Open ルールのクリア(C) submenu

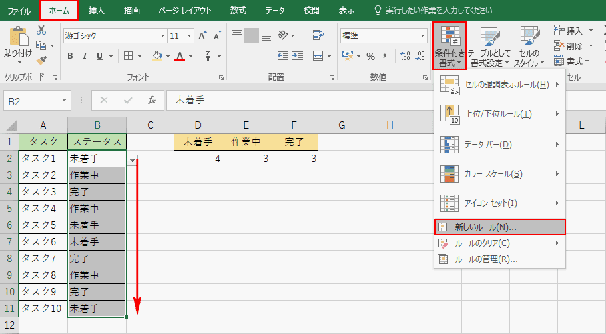coord(499,243)
